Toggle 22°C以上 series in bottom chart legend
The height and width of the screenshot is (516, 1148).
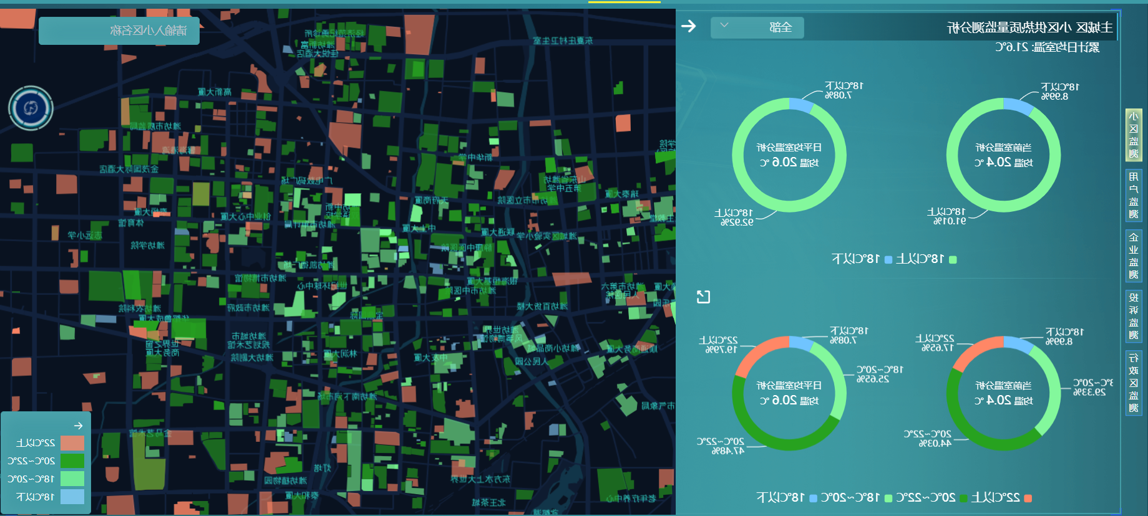[x=1001, y=497]
